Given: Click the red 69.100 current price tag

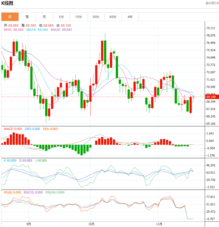Looking at the screenshot, I should pos(211,97).
